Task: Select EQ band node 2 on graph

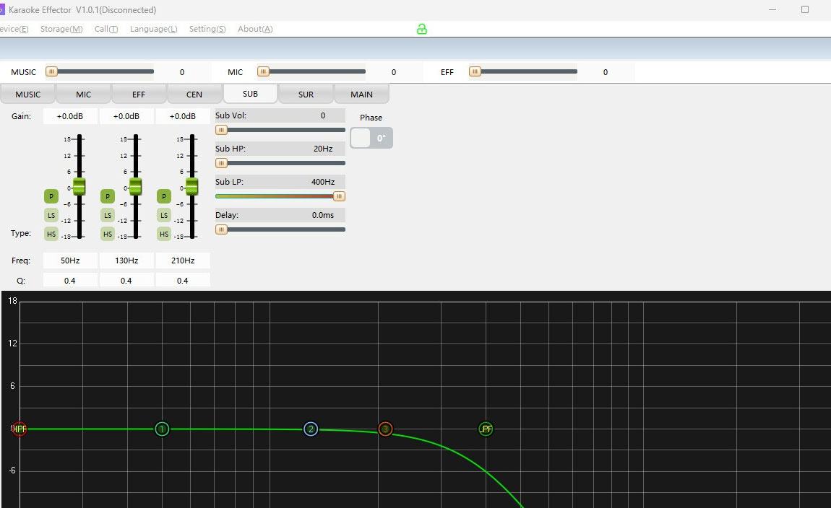Action: pos(311,429)
